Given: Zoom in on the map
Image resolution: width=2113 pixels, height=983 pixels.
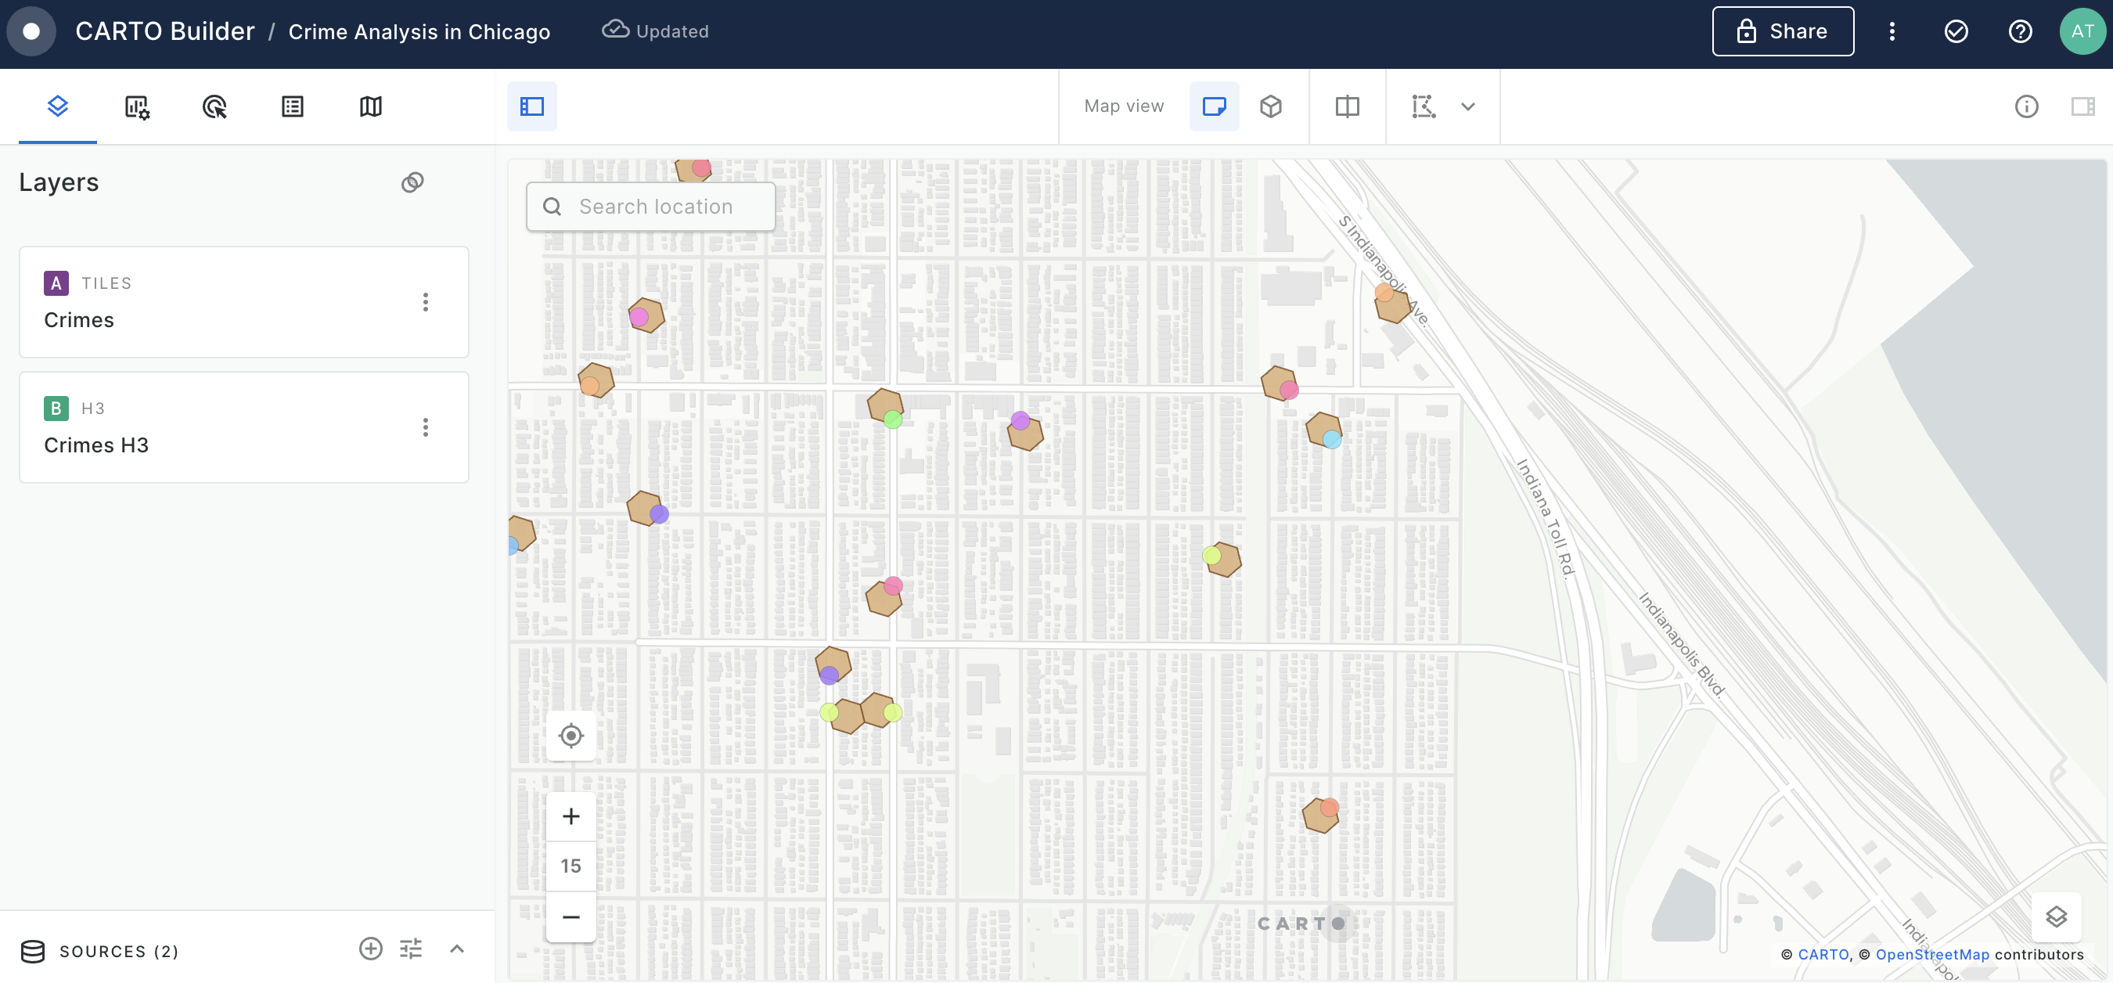Looking at the screenshot, I should pyautogui.click(x=571, y=816).
